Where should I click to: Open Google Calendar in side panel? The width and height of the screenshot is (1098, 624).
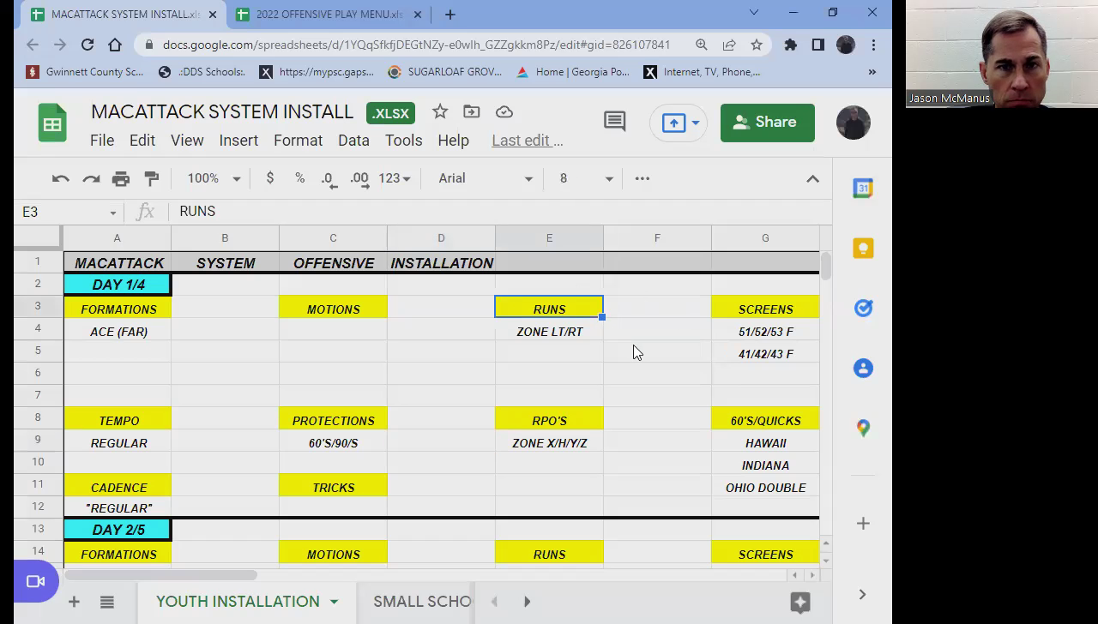point(863,189)
